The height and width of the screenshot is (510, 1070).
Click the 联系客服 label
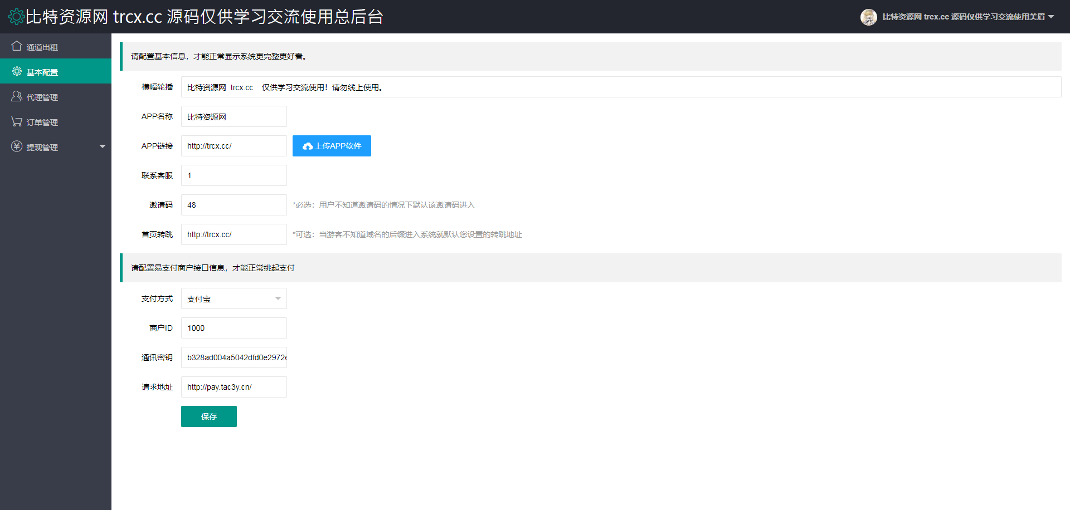click(x=157, y=175)
